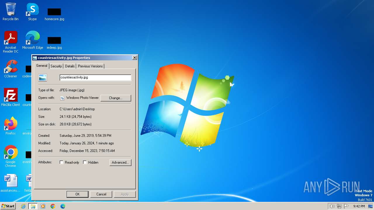Click the size on disk value 28.0 KB
This screenshot has height=210, width=374.
coord(75,124)
